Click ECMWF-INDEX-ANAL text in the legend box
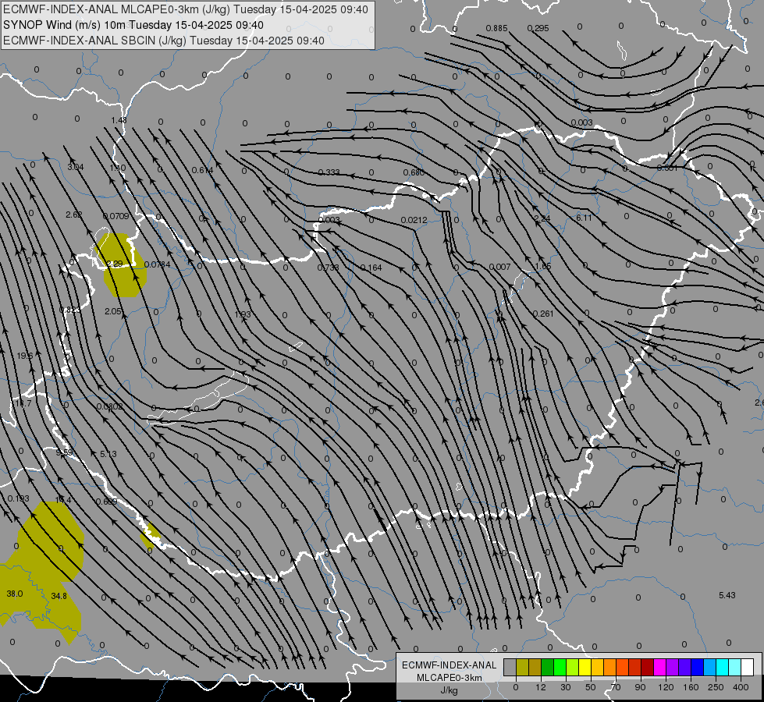This screenshot has width=764, height=702. (x=449, y=665)
